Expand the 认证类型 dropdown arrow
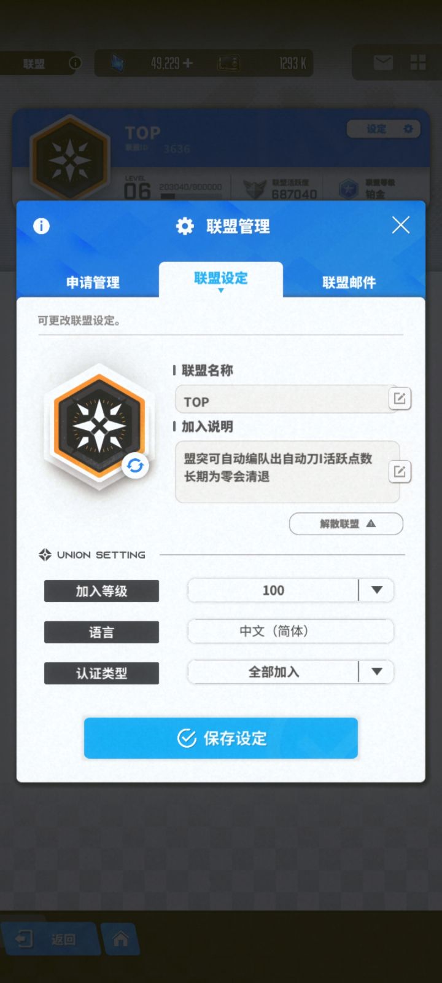442x983 pixels. click(377, 672)
